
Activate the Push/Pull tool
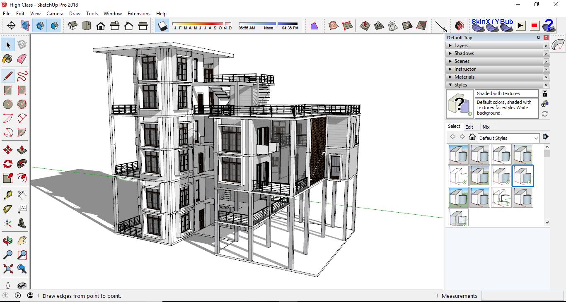click(x=22, y=150)
